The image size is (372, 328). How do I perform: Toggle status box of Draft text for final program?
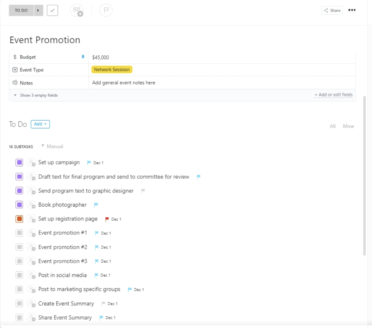click(x=19, y=177)
